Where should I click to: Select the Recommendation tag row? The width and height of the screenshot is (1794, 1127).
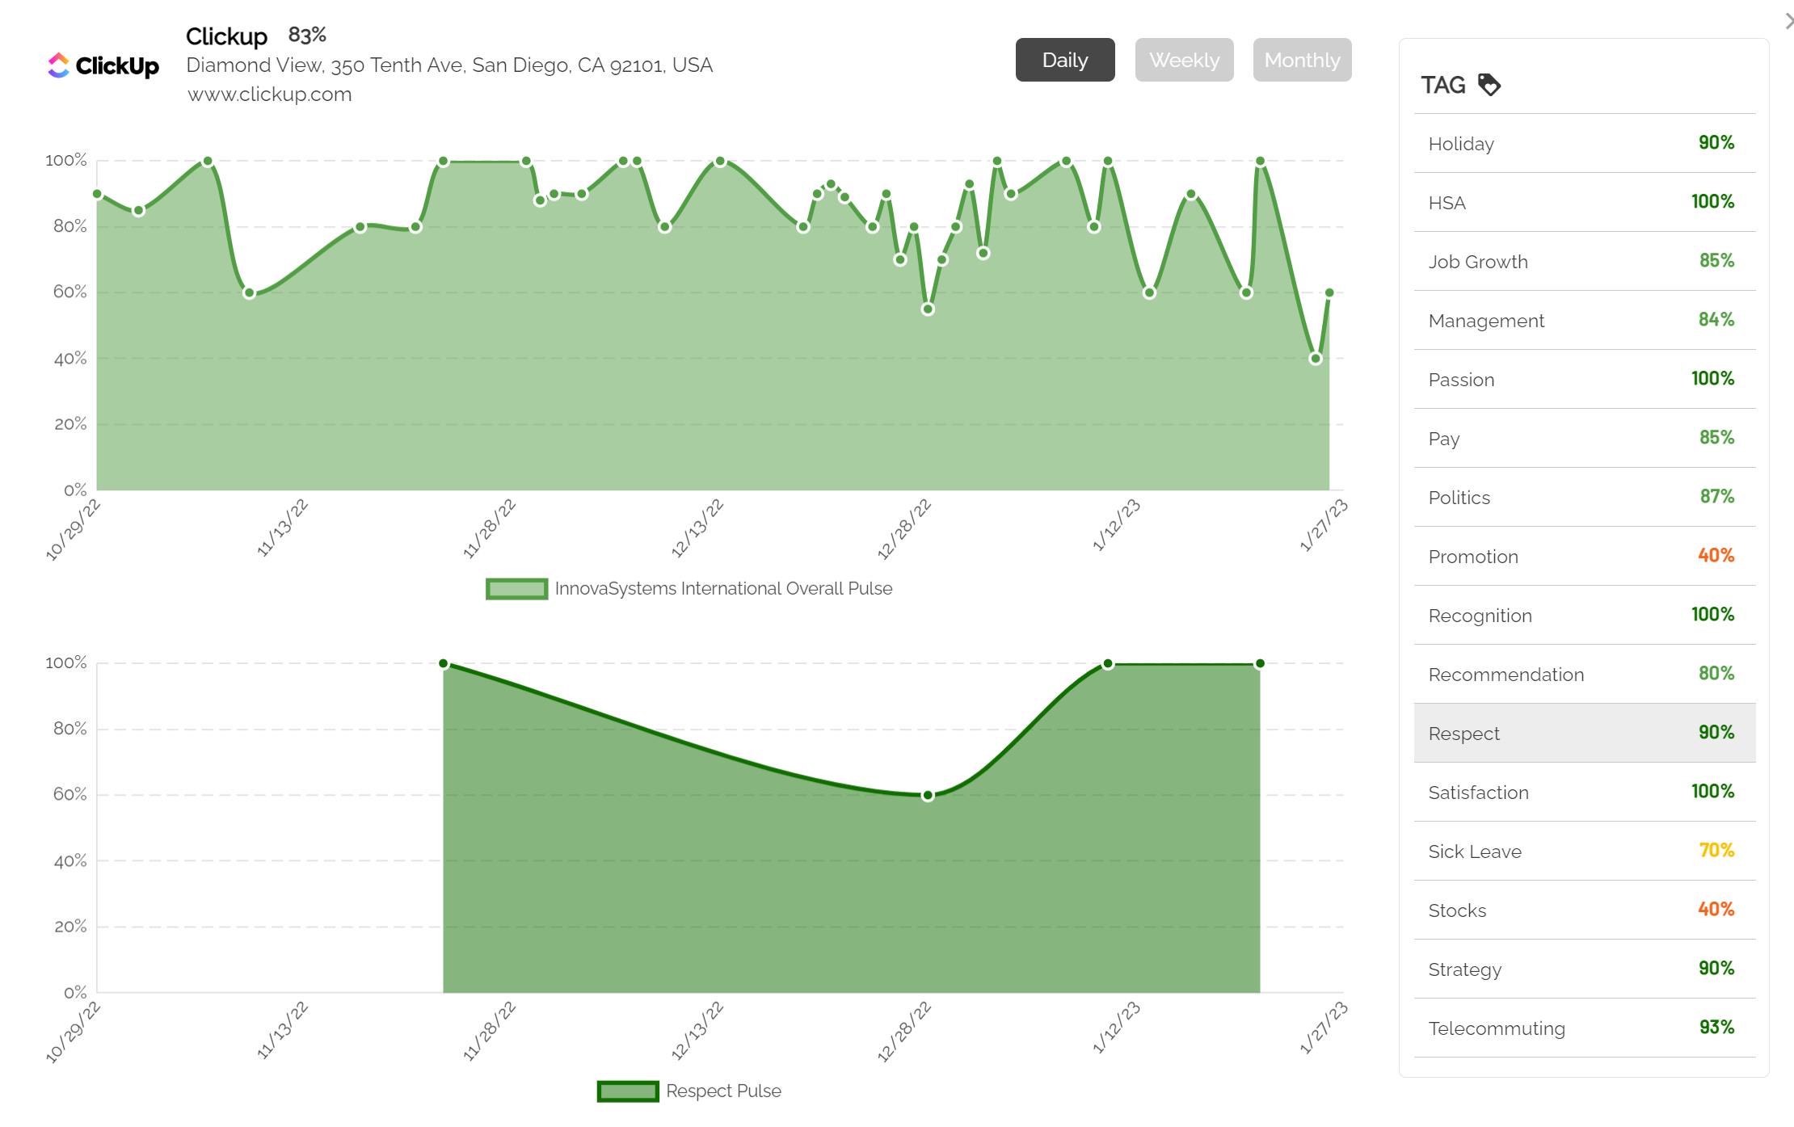(x=1585, y=674)
